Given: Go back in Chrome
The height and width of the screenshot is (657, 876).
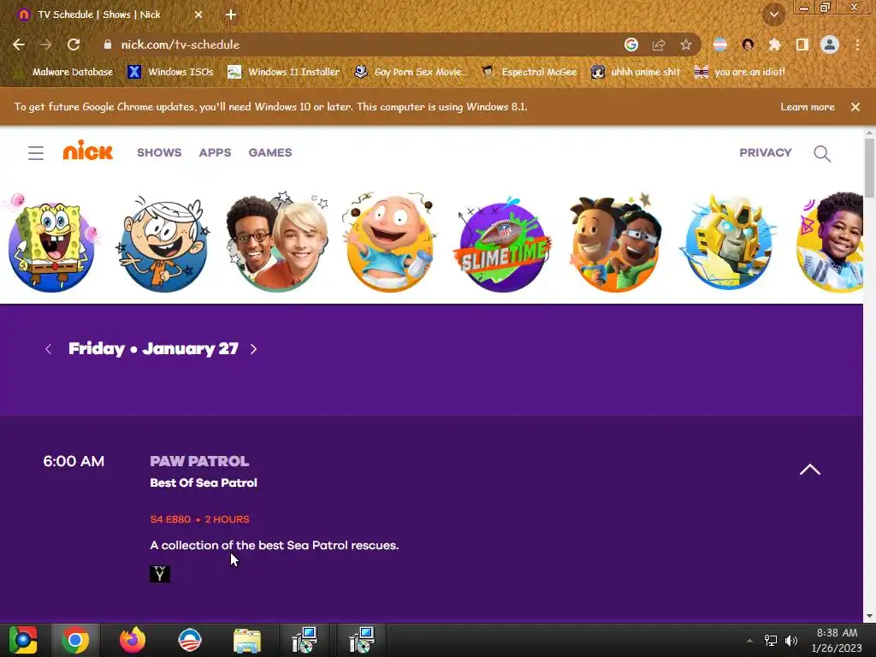Looking at the screenshot, I should click(19, 44).
